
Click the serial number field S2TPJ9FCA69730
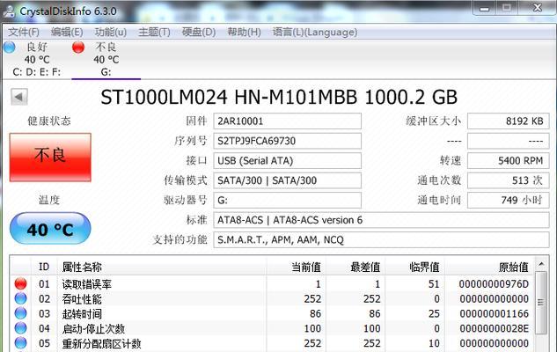pos(288,141)
